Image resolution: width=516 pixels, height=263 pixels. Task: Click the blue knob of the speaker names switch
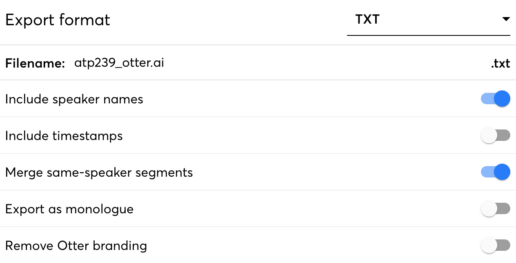click(x=502, y=99)
